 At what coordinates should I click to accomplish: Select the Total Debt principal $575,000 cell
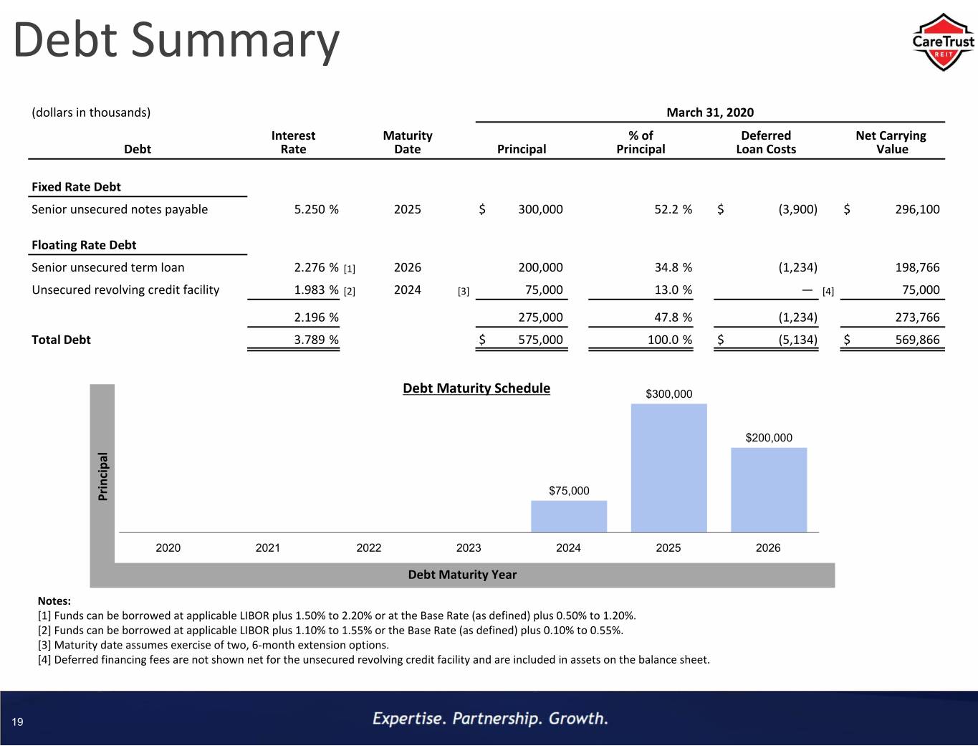pos(522,340)
